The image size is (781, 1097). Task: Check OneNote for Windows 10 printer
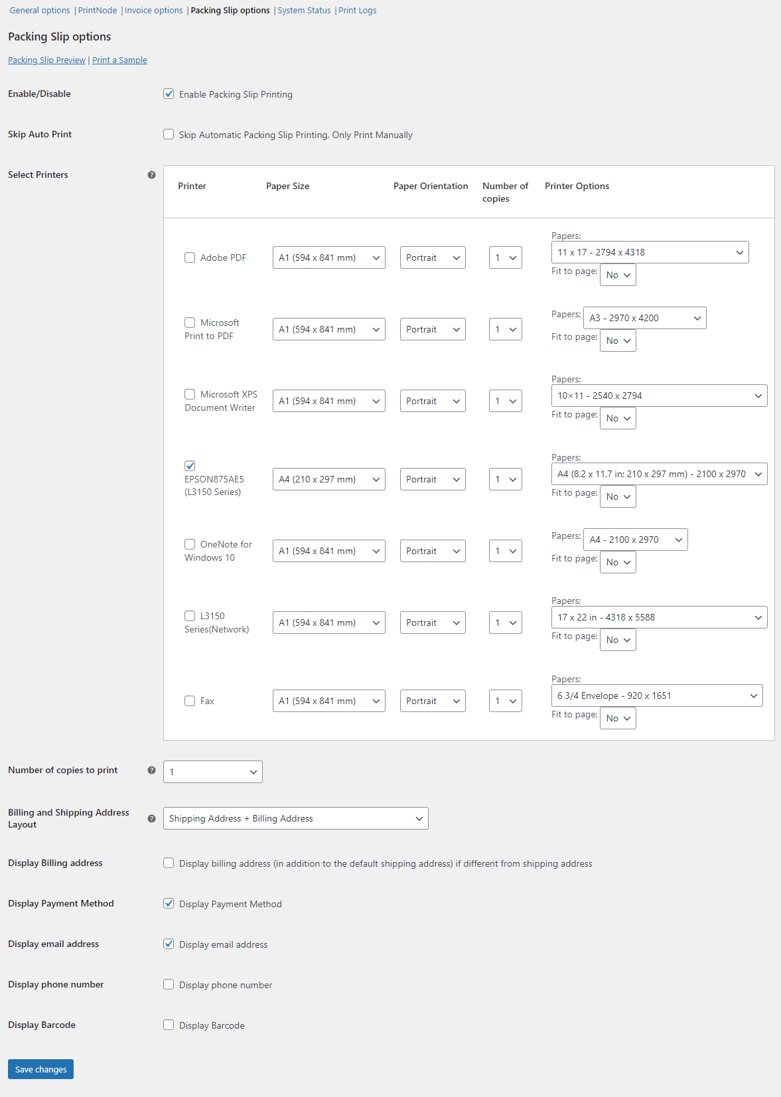pos(190,544)
